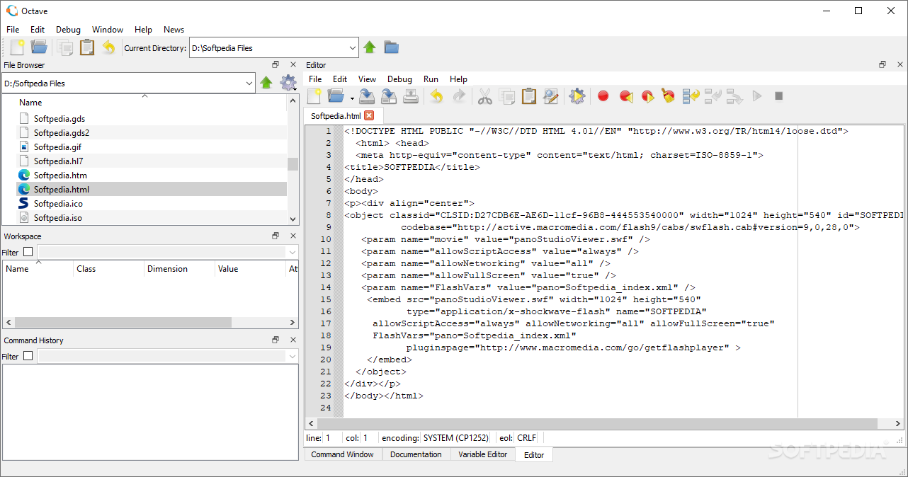This screenshot has height=477, width=908.
Task: Close the File Browser panel
Action: point(293,64)
